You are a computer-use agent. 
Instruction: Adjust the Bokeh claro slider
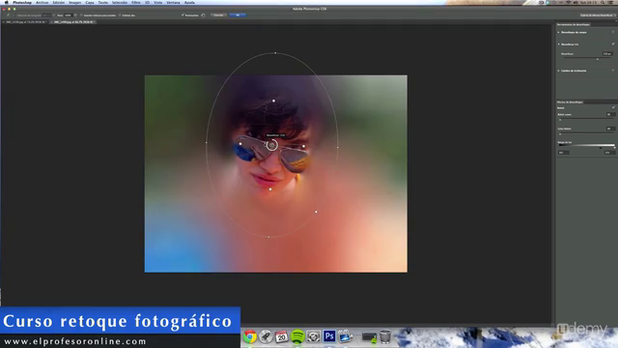tap(560, 120)
